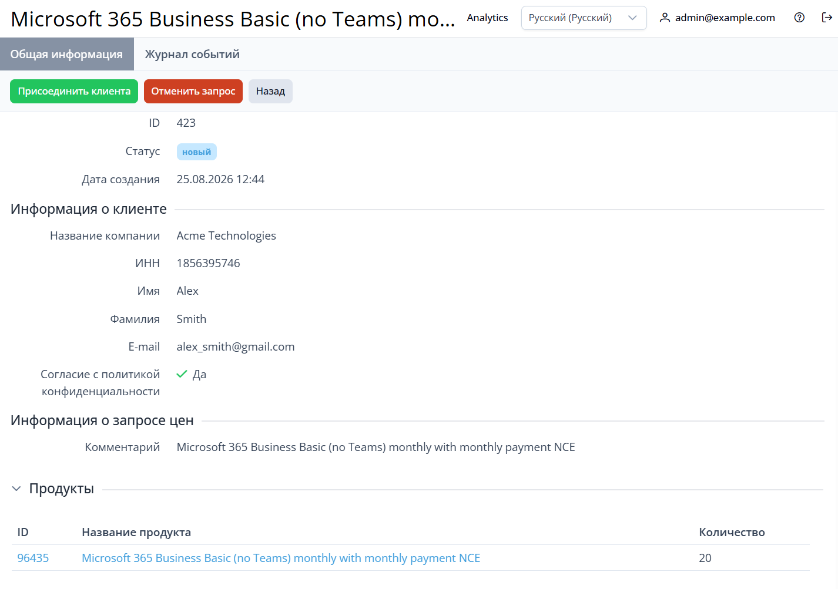The image size is (838, 589).
Task: Click the request ID value 423
Action: click(186, 123)
